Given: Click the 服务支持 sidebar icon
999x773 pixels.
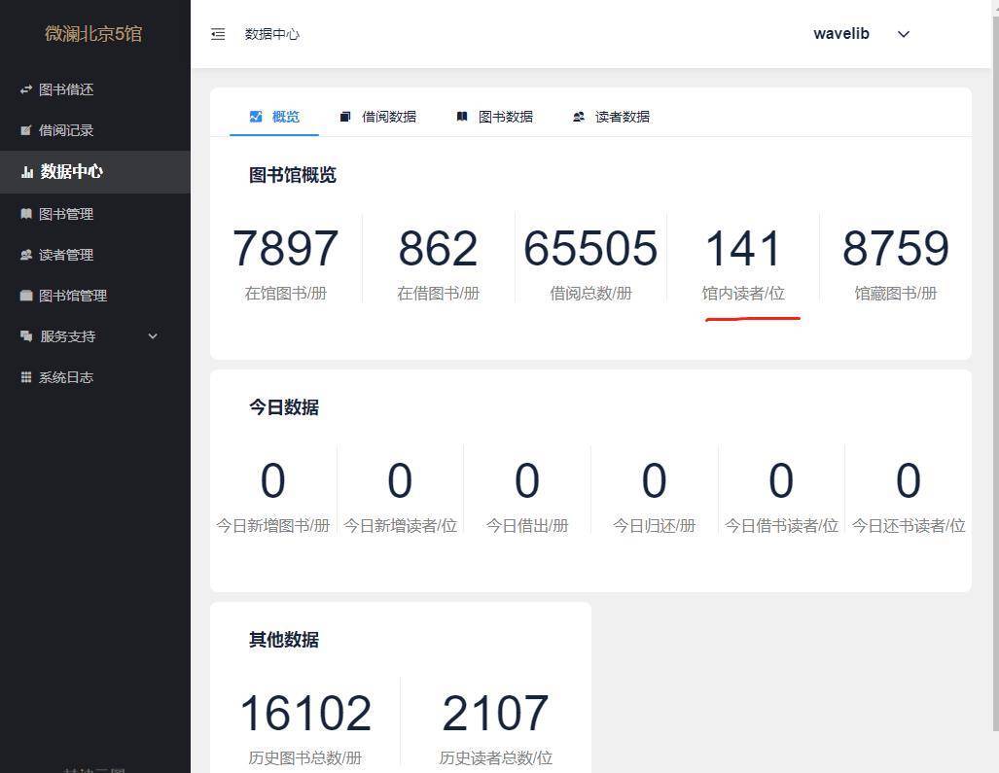Looking at the screenshot, I should click(x=26, y=336).
